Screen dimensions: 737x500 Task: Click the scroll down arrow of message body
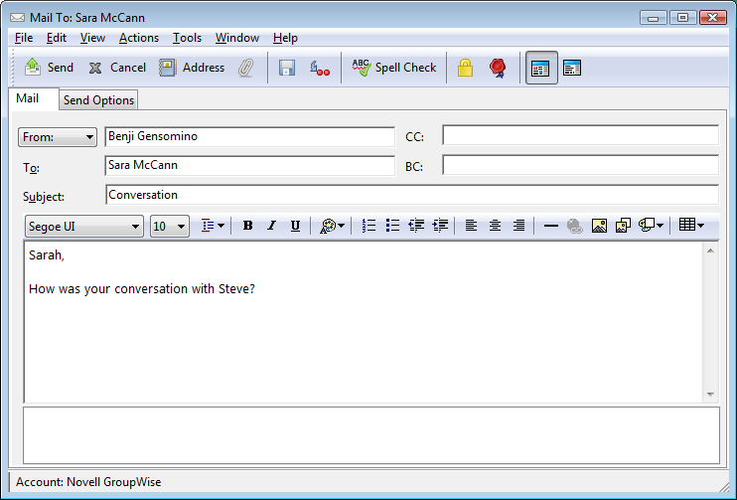710,395
